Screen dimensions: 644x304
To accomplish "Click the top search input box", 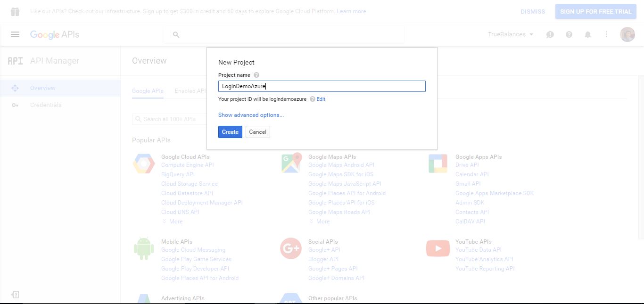I will click(284, 34).
